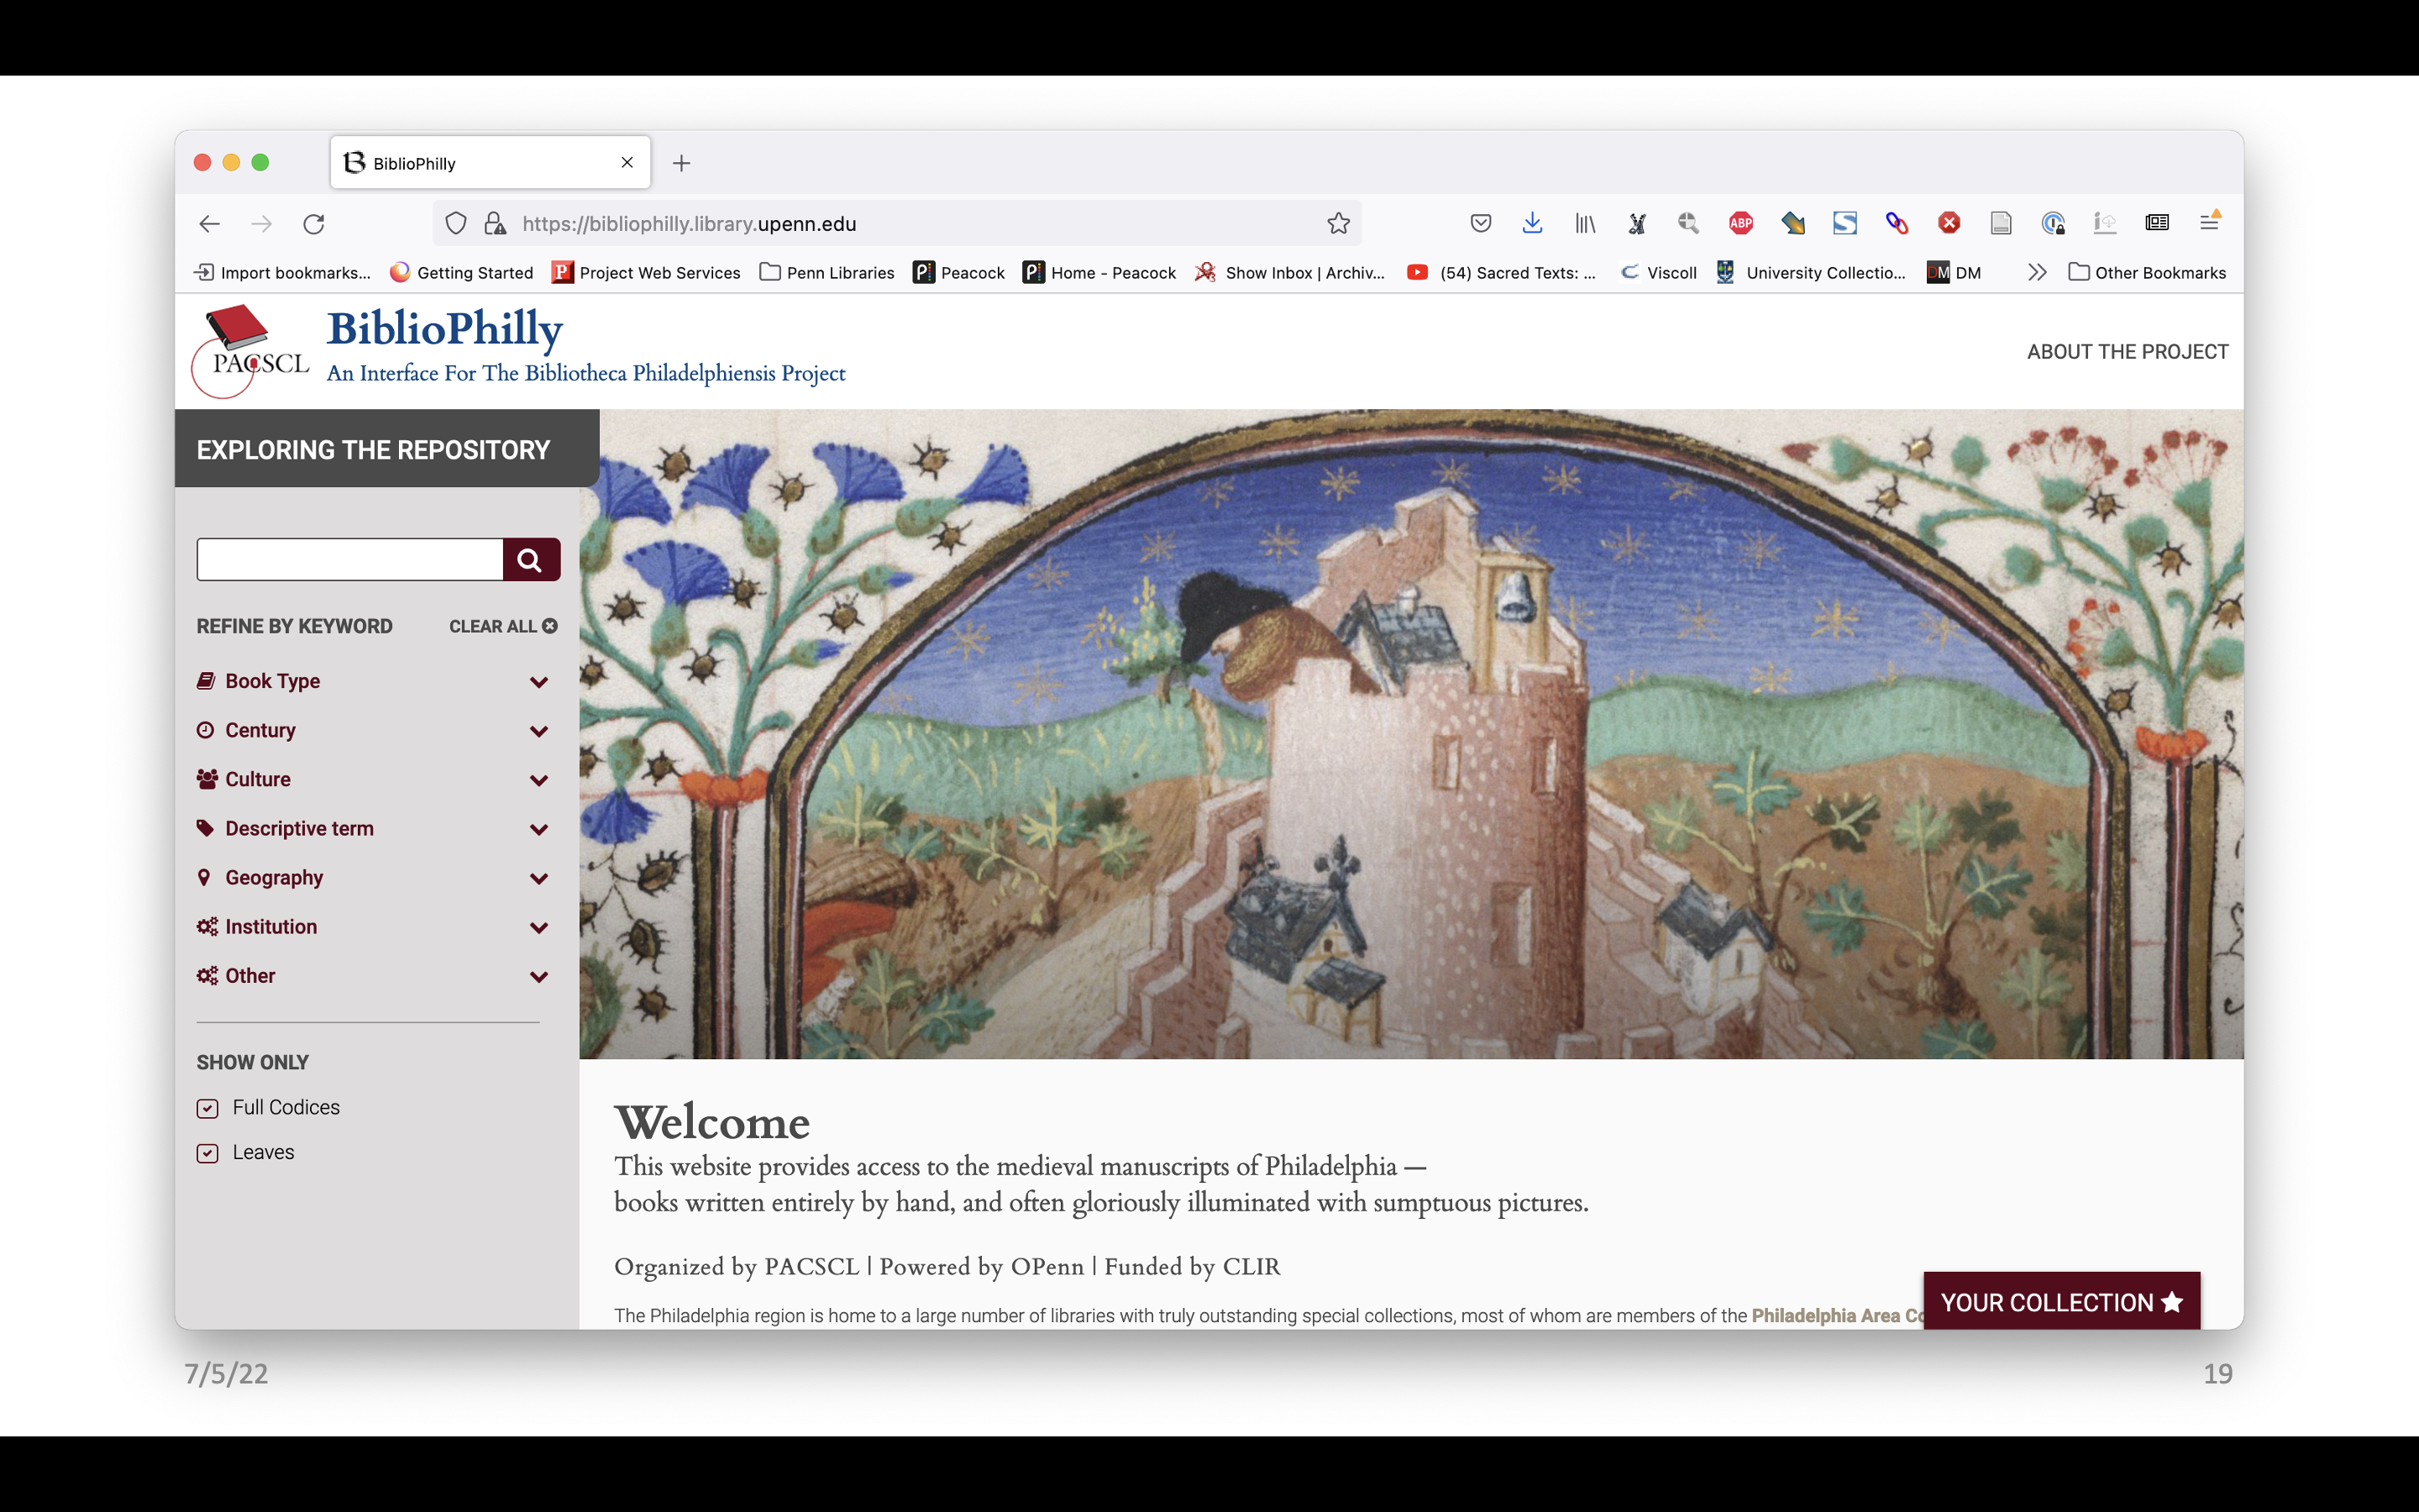Close the BiblioPhilly tab
The image size is (2419, 1512).
tap(627, 162)
